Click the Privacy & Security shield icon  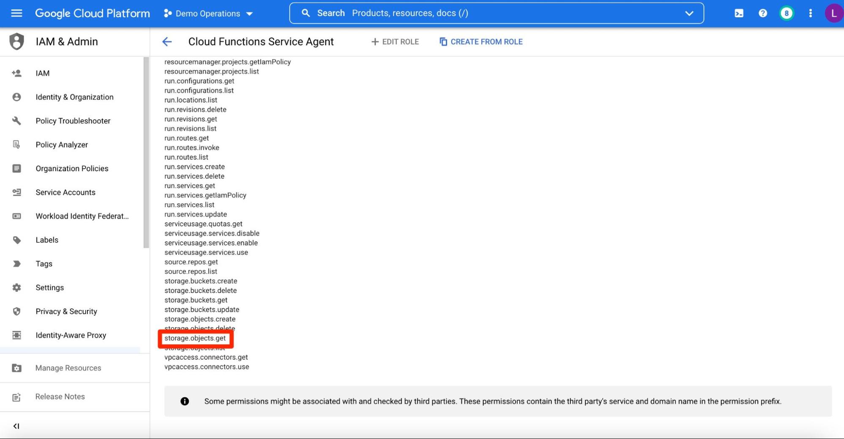16,312
